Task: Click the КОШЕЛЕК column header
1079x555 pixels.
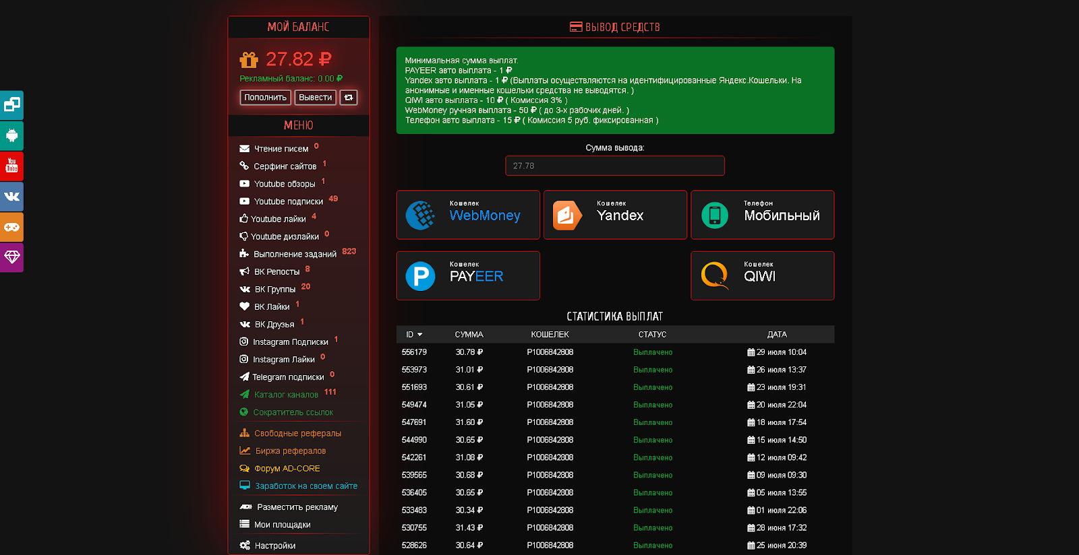Action: coord(550,335)
